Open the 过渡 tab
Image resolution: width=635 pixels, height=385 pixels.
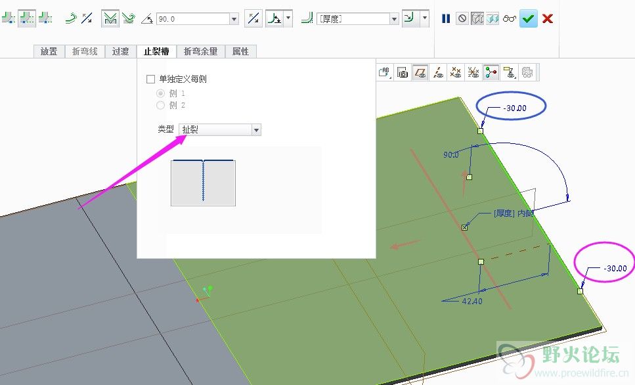tap(120, 51)
